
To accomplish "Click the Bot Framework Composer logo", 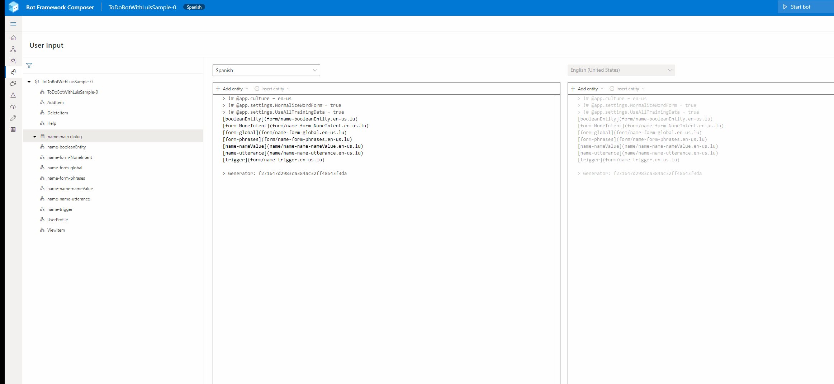I will point(13,7).
